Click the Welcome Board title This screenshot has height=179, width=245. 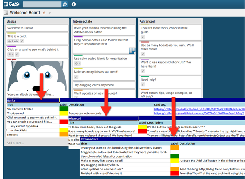(25, 13)
